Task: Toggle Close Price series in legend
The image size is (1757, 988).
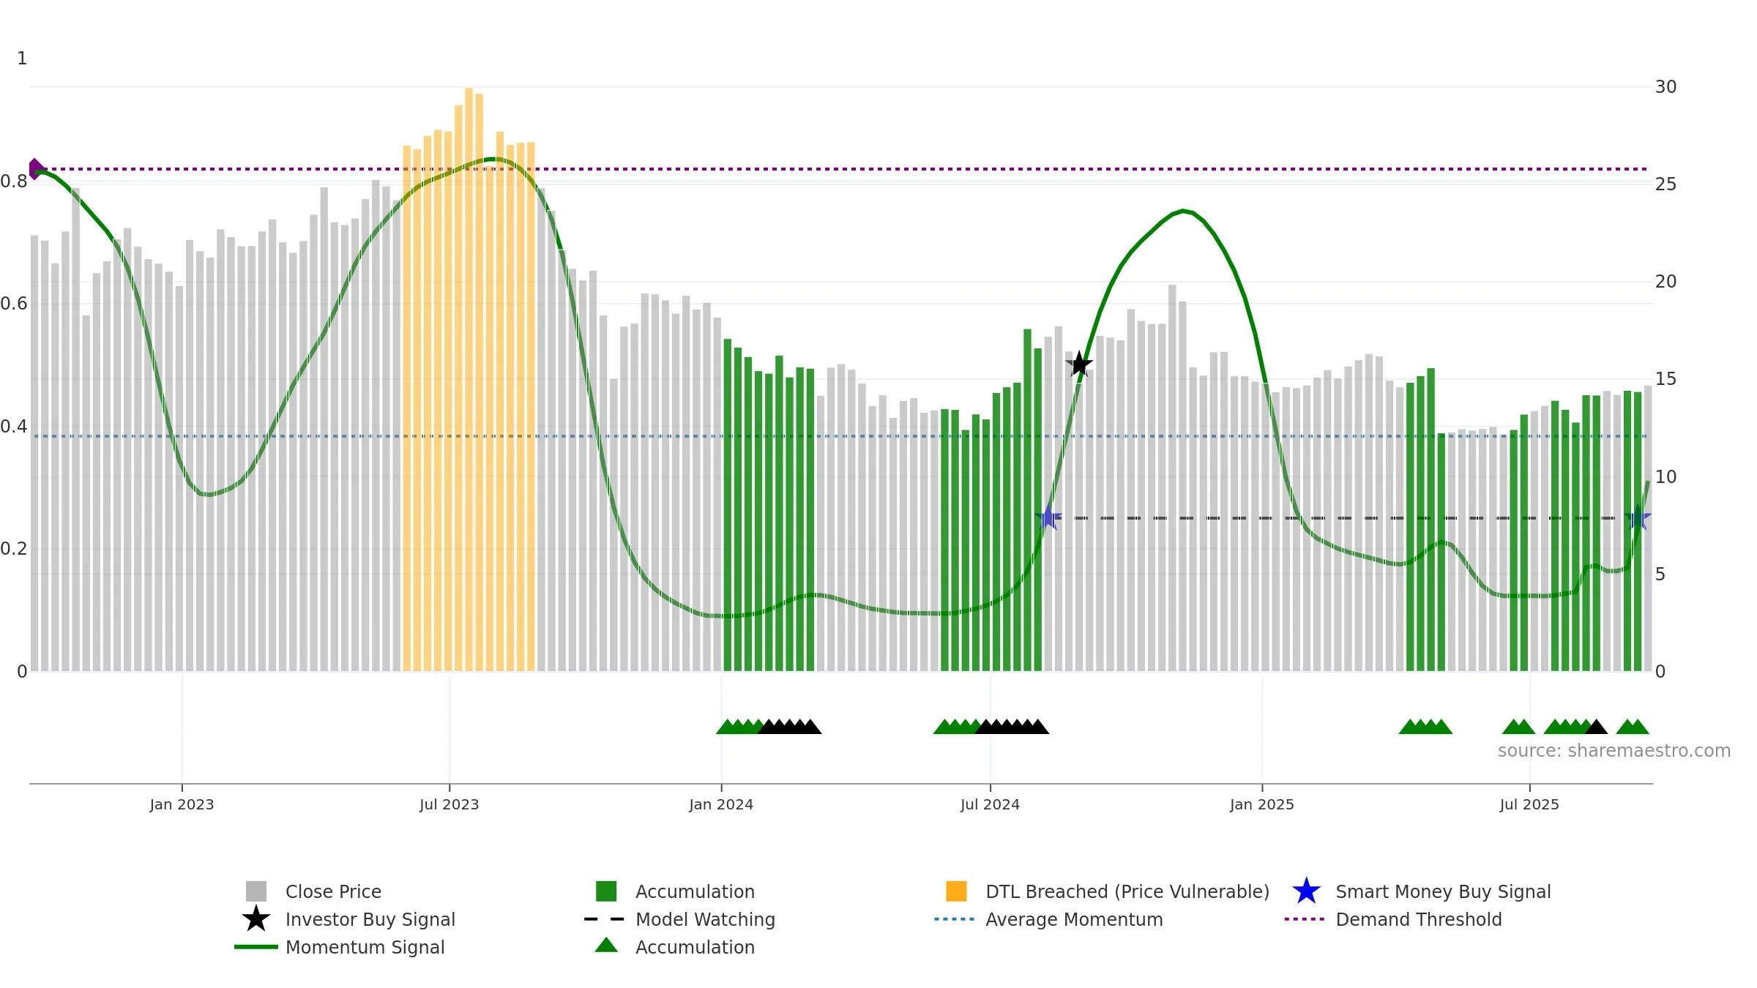Action: 313,891
